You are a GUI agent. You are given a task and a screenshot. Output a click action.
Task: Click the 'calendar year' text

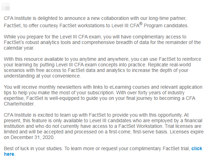point(19,48)
